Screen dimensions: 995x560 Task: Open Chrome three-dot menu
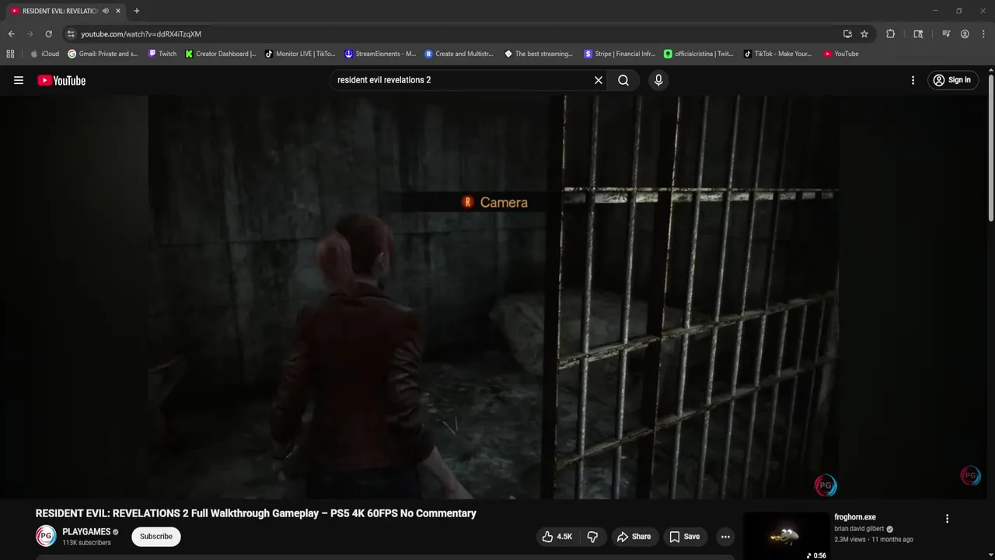[983, 34]
